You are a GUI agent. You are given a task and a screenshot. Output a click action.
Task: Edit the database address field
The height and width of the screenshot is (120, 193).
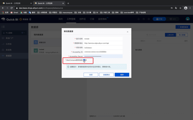coord(103,43)
